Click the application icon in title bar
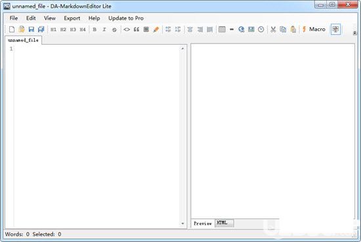Image resolution: width=361 pixels, height=242 pixels. point(7,6)
